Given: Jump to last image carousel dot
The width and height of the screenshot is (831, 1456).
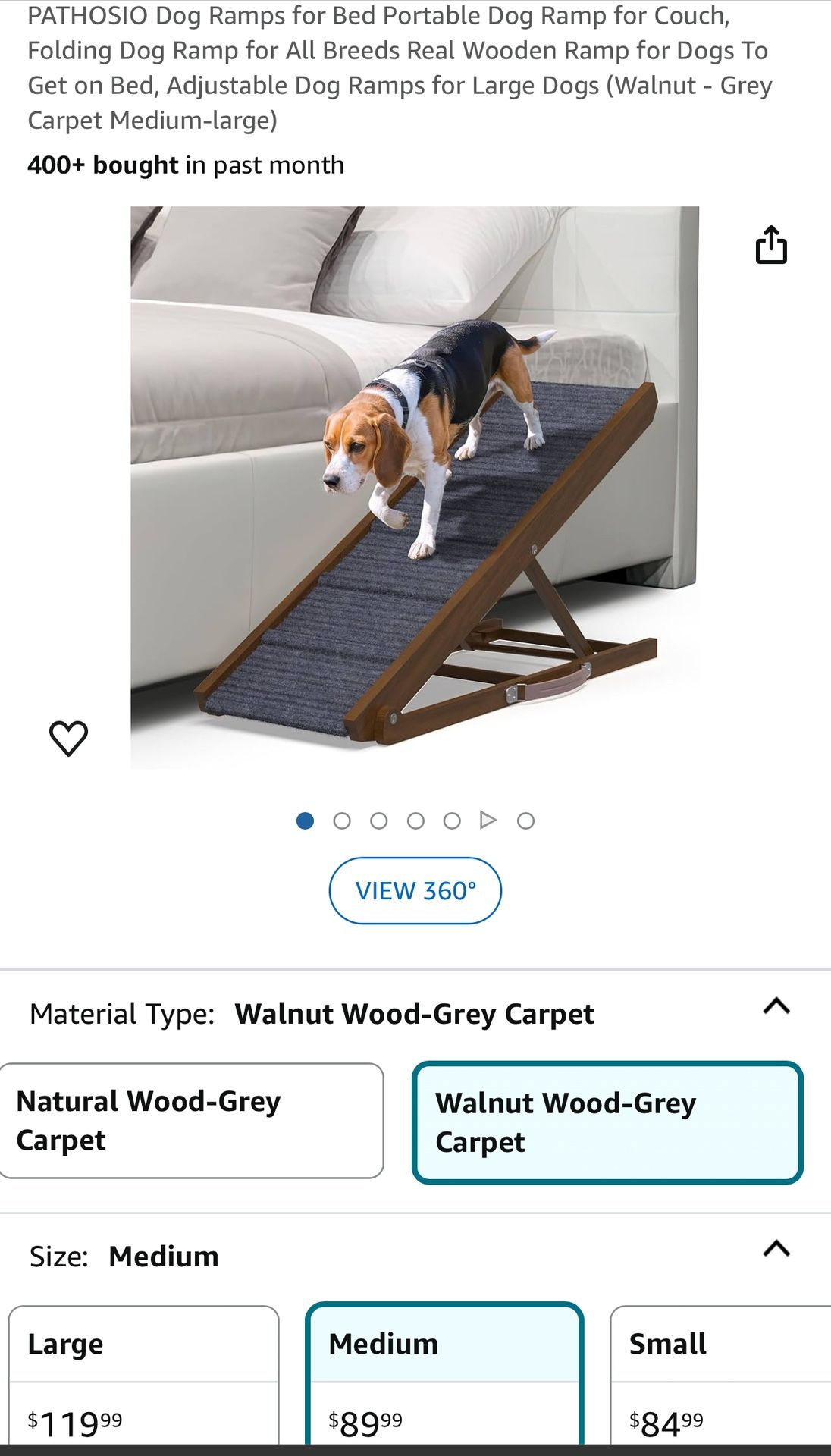Looking at the screenshot, I should 525,821.
